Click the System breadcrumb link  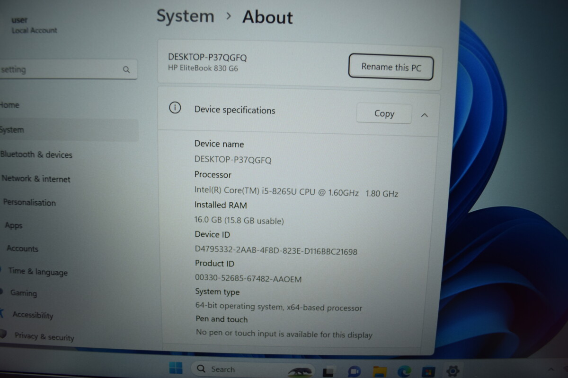click(185, 16)
